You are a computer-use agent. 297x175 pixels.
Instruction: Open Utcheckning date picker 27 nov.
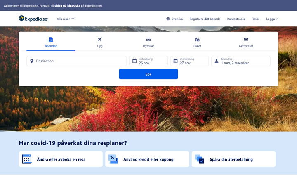190,61
